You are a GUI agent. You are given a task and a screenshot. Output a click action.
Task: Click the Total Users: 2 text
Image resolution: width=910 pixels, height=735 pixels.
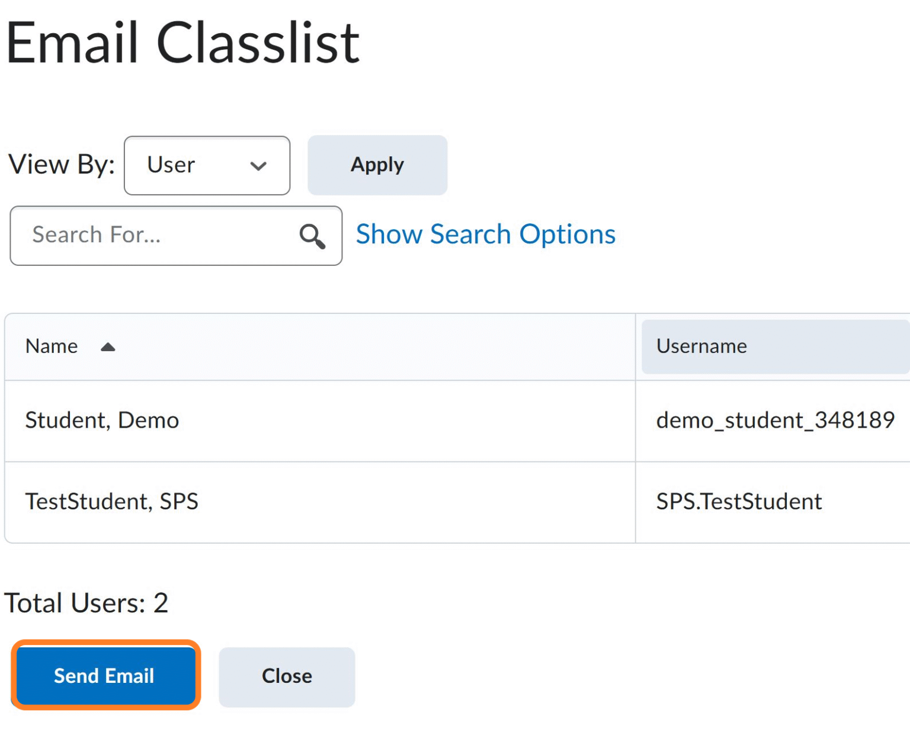[x=86, y=603]
